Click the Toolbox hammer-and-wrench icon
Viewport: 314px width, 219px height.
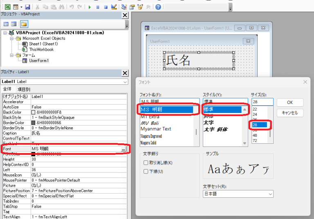148,7
